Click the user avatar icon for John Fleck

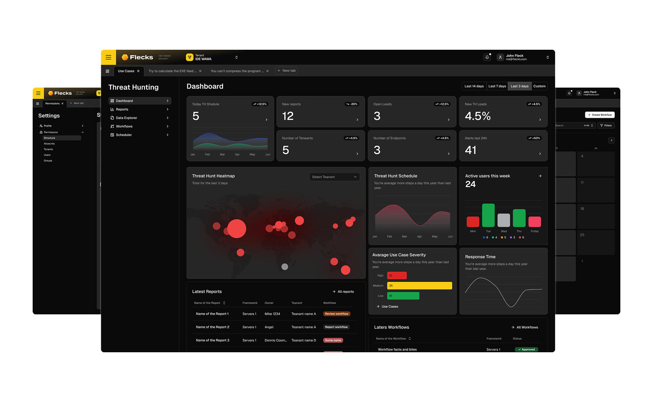pos(500,57)
